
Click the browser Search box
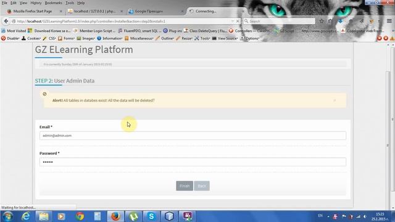tap(279, 22)
